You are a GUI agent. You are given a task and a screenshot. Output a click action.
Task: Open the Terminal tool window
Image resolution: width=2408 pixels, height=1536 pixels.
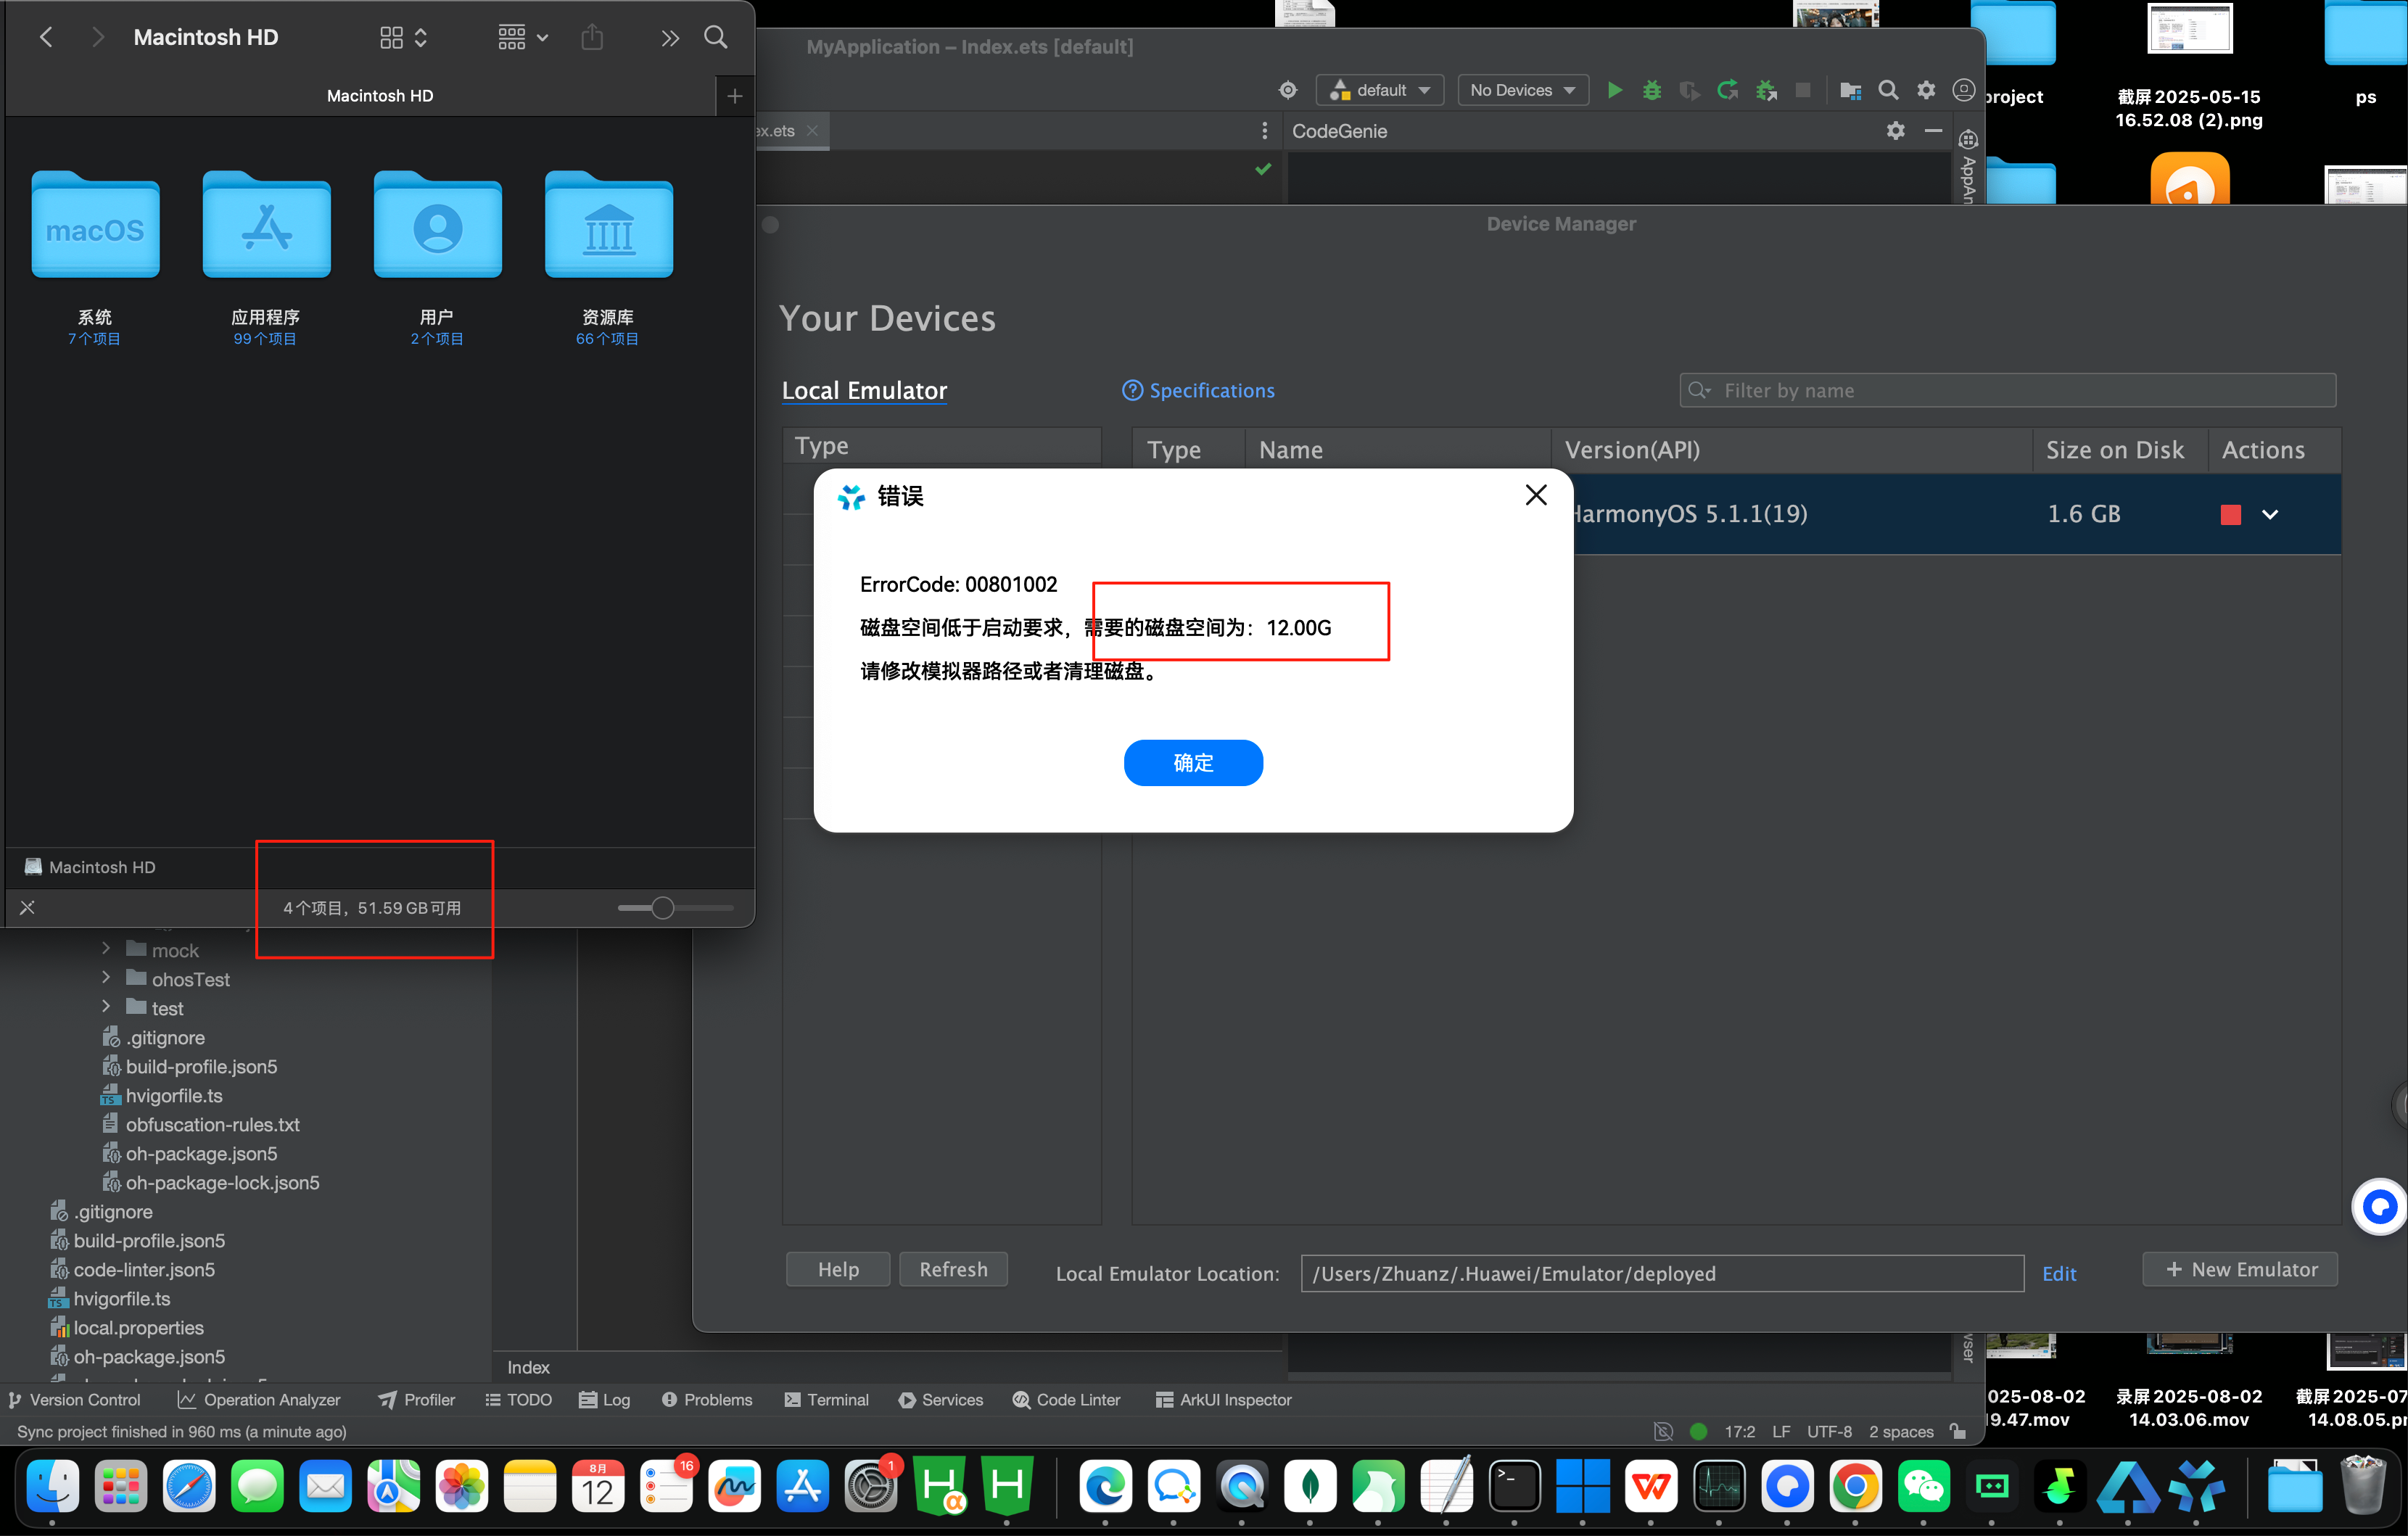[x=827, y=1400]
